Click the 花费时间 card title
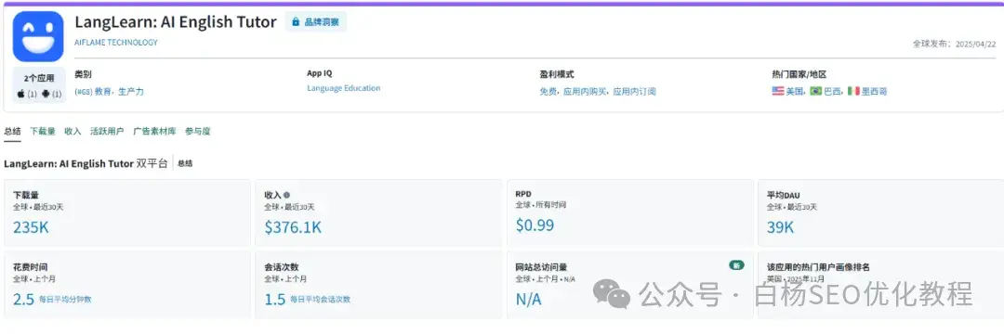The width and height of the screenshot is (1004, 334). (x=30, y=267)
